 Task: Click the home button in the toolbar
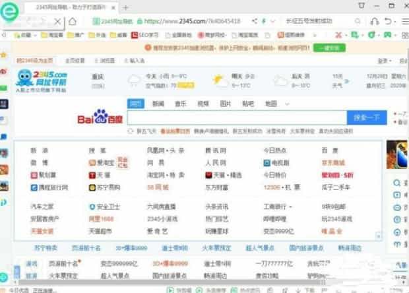tap(73, 21)
